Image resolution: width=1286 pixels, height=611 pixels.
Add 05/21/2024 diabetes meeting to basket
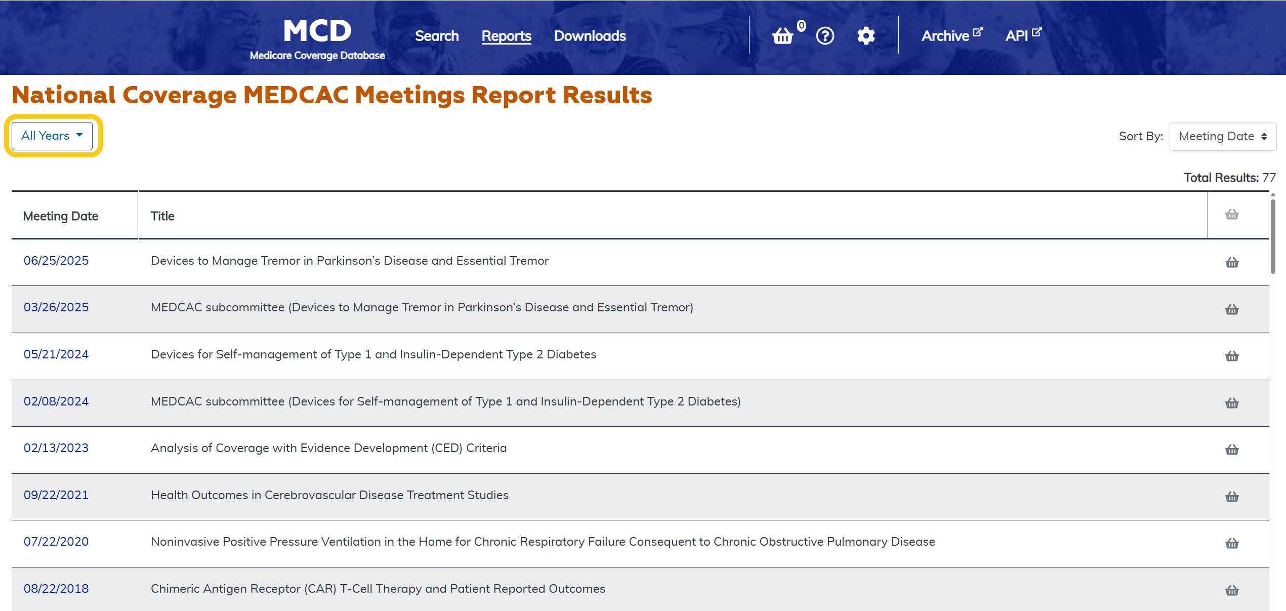click(x=1231, y=356)
